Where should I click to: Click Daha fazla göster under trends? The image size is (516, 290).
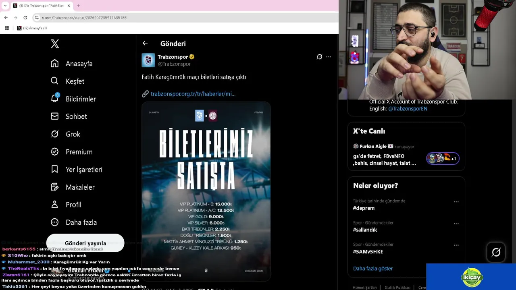(x=373, y=269)
